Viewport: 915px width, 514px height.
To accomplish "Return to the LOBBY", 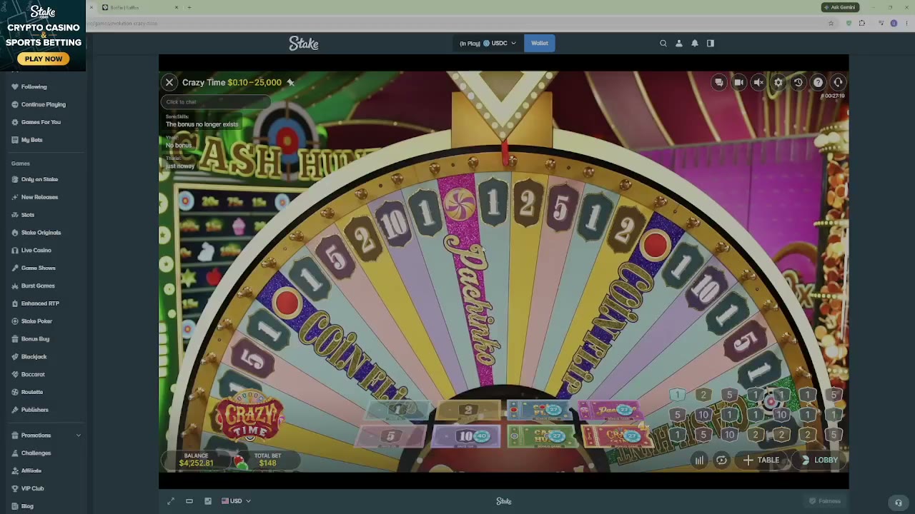I will click(819, 460).
